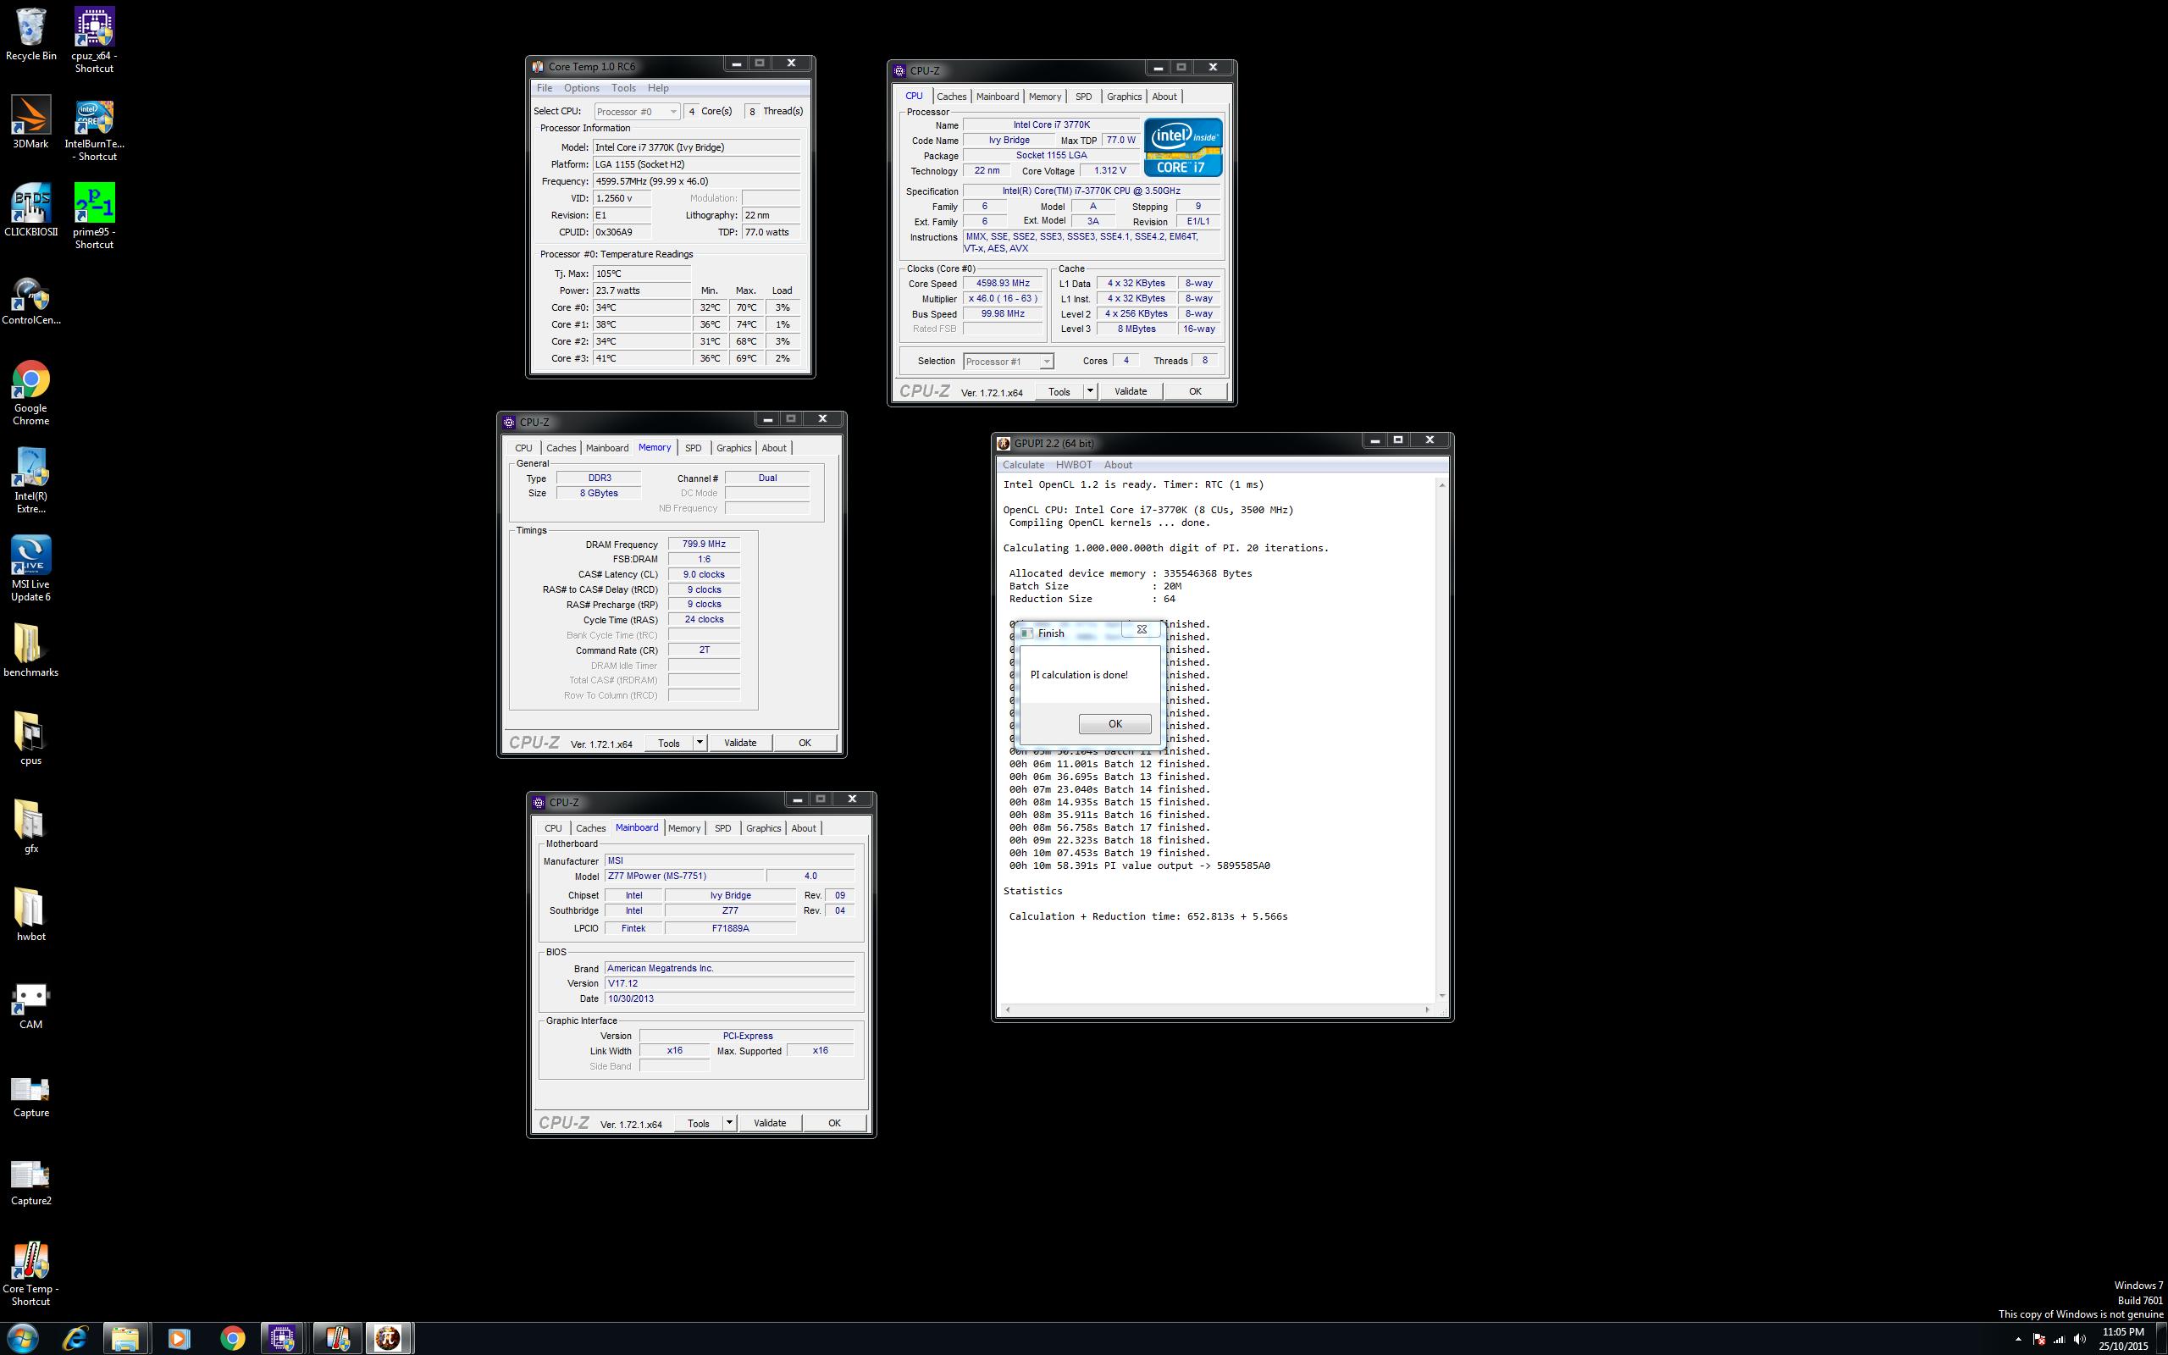
Task: Launch Google Chrome from the desktop
Action: [30, 394]
